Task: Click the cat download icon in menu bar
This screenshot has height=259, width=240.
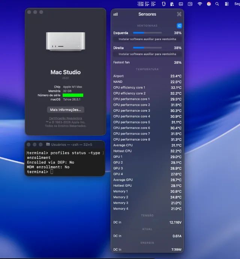Action: (x=172, y=4)
